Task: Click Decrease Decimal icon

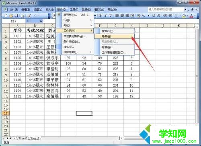Action: point(159,16)
